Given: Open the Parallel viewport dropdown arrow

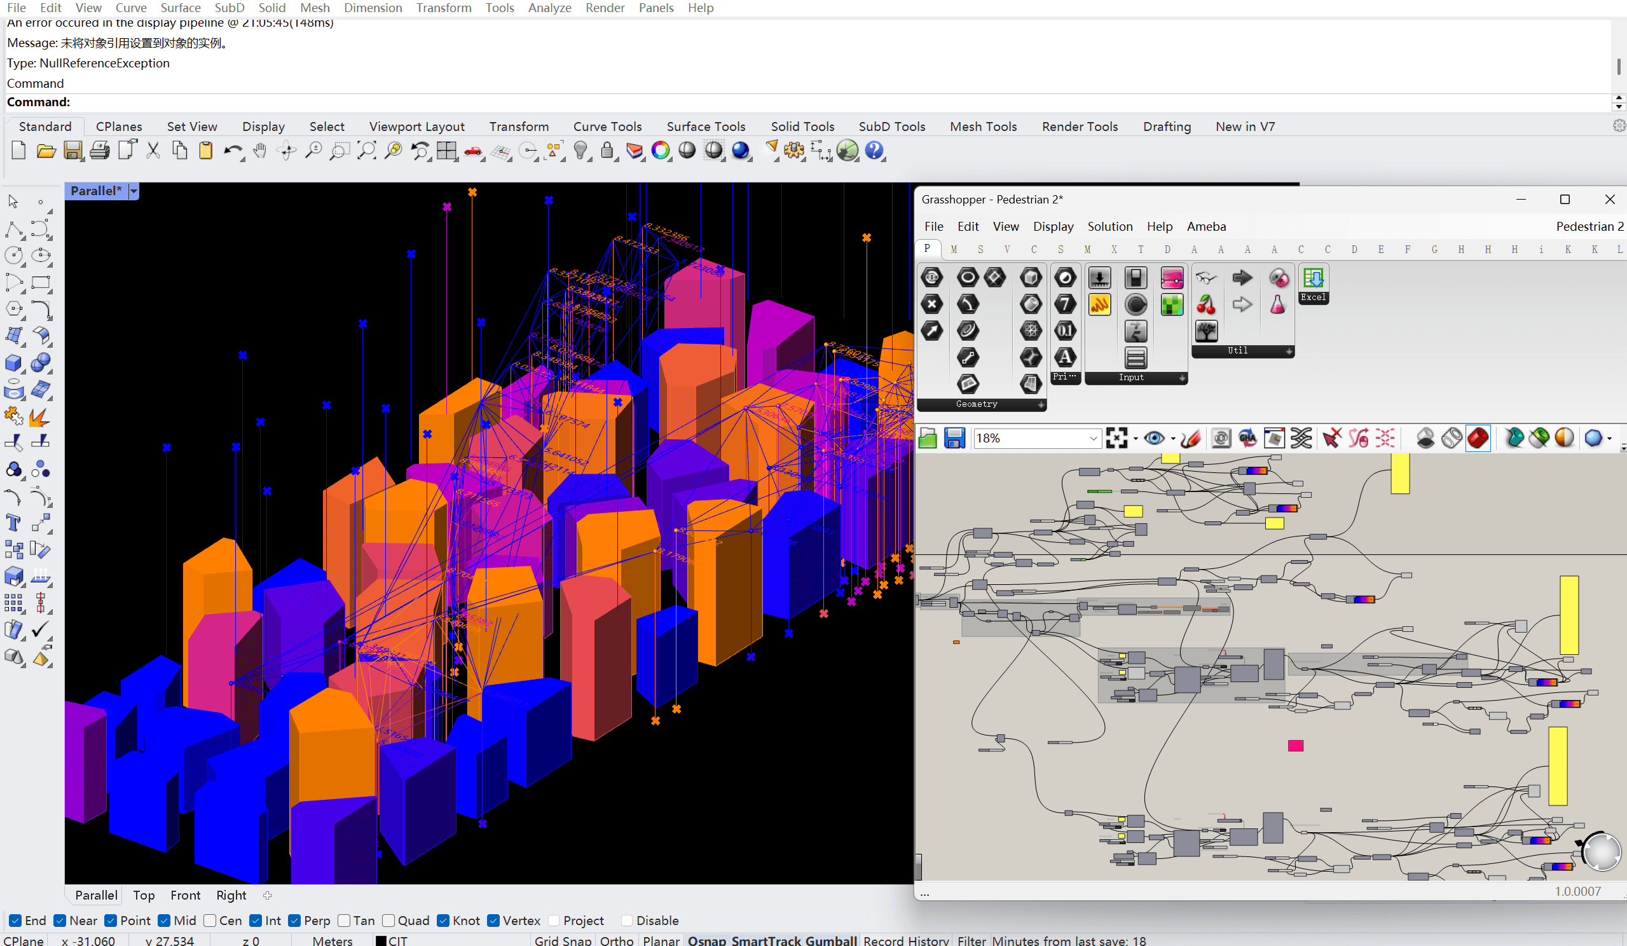Looking at the screenshot, I should pos(134,191).
